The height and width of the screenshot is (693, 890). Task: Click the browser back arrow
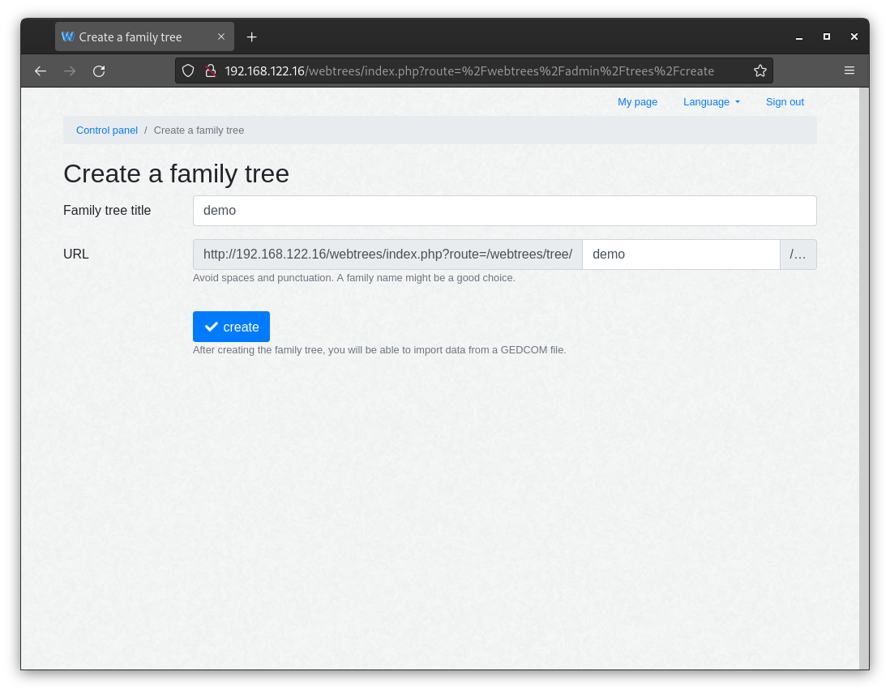click(x=41, y=71)
